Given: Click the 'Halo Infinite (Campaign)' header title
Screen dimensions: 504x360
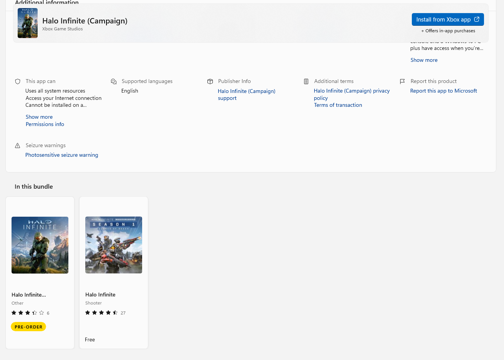Looking at the screenshot, I should (85, 21).
